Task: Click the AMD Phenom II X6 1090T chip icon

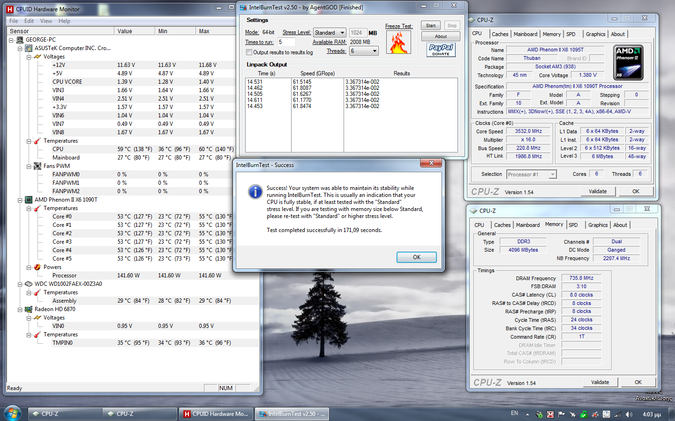Action: point(29,200)
